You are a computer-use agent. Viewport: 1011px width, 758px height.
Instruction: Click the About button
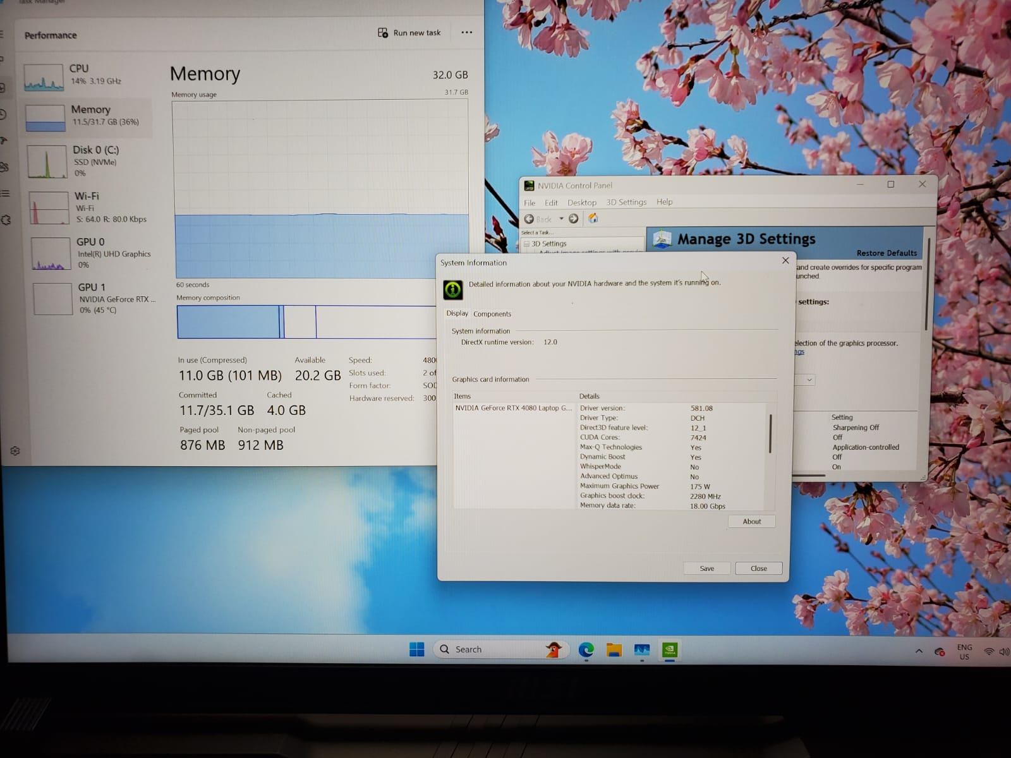click(751, 522)
